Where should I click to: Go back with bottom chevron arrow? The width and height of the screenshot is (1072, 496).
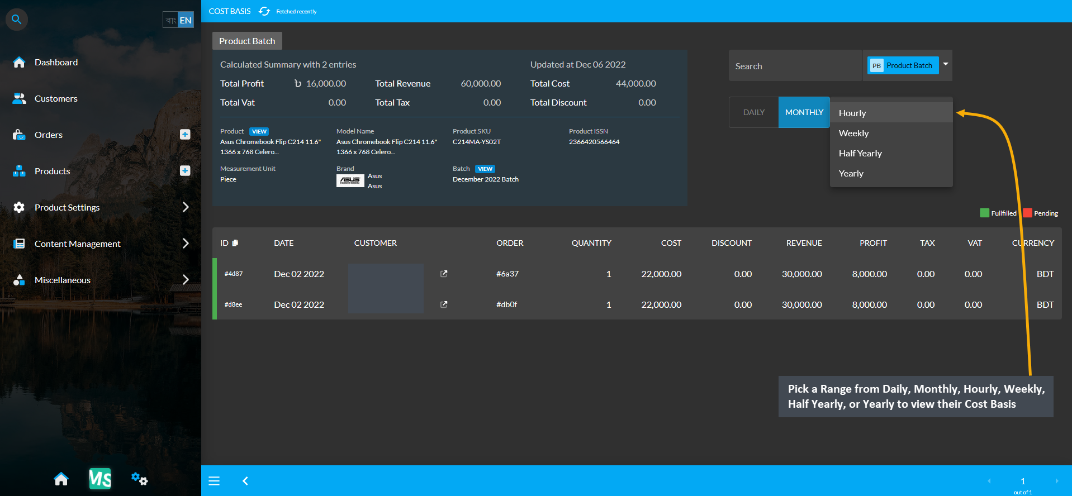[245, 481]
